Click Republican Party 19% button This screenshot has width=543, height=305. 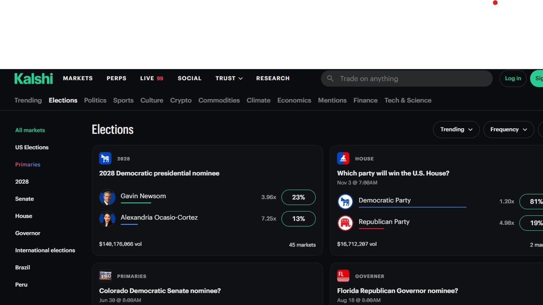pos(532,223)
